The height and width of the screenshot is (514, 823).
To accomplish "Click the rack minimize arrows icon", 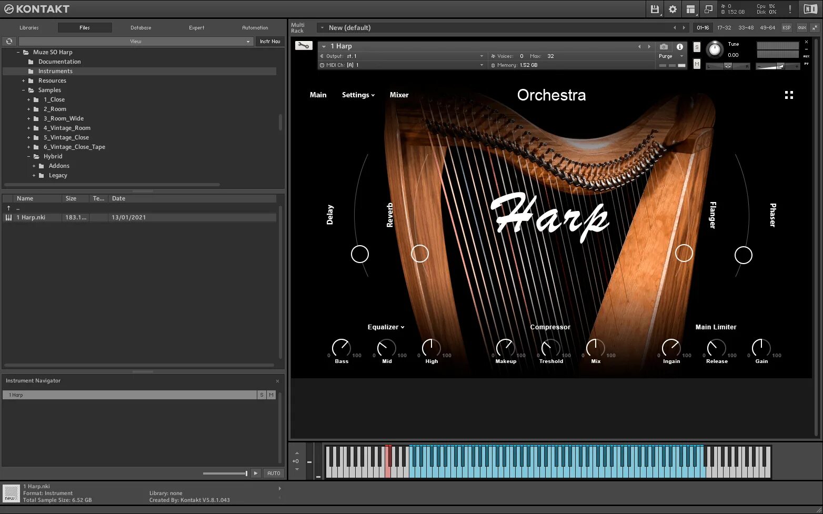I will tap(815, 27).
